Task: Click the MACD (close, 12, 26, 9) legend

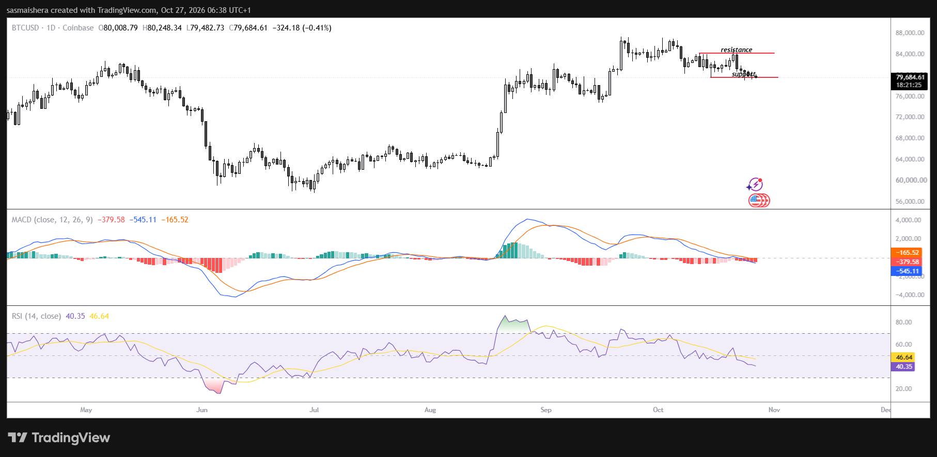Action: [52, 220]
